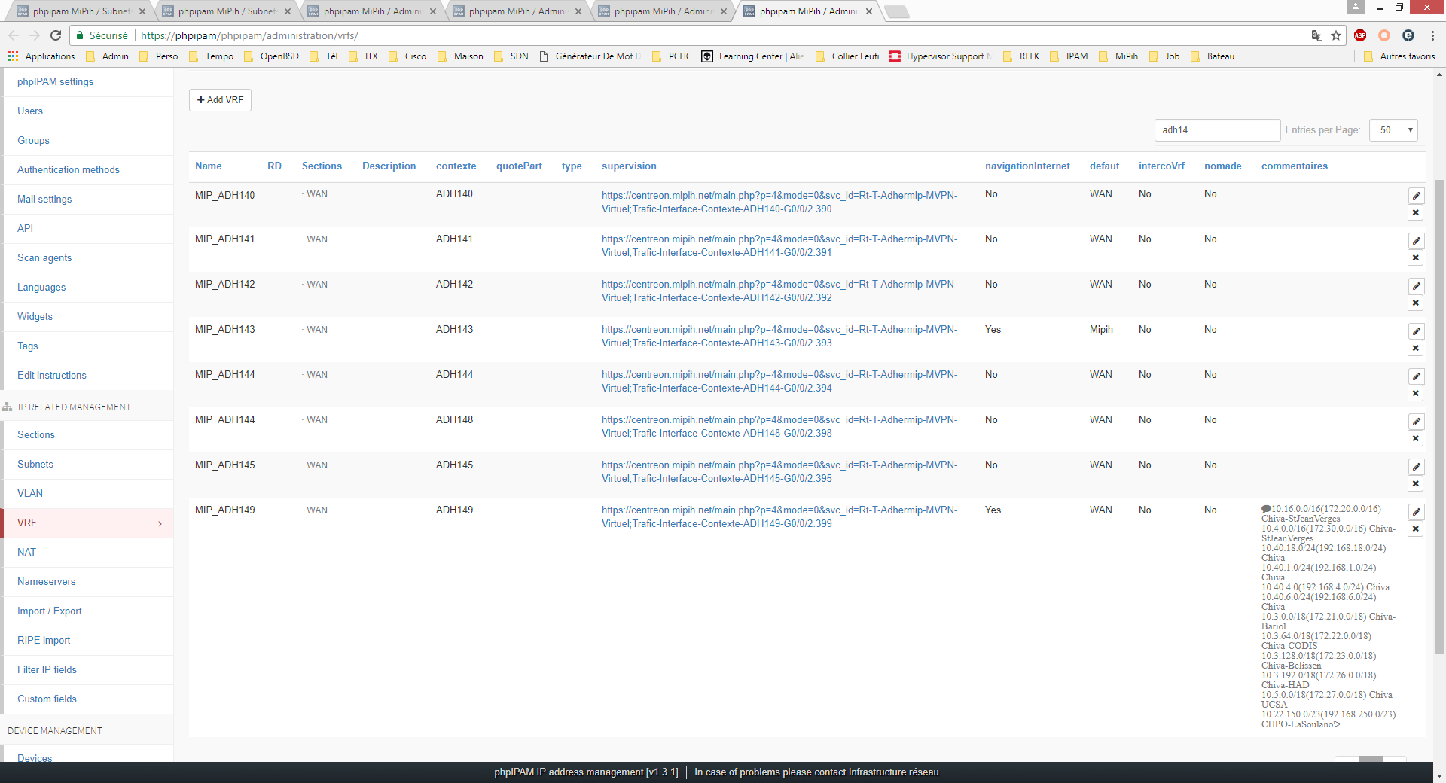Click the Add VRF button
1446x783 pixels.
tap(219, 99)
